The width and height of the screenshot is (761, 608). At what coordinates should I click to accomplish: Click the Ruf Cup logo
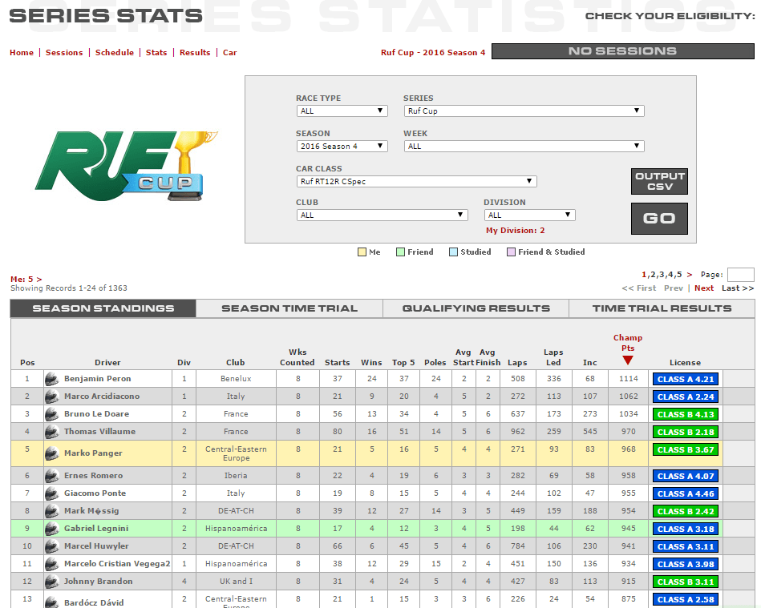(x=126, y=166)
